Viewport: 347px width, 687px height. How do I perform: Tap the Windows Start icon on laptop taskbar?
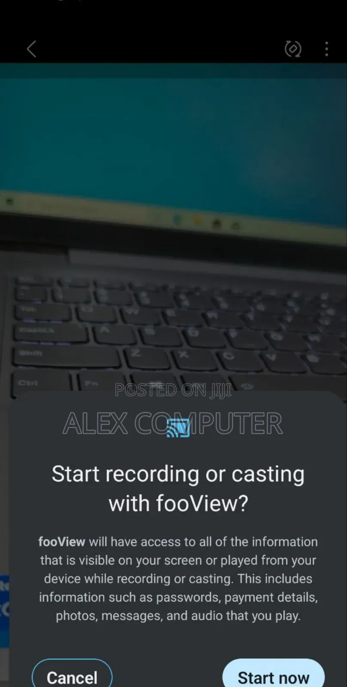point(177,221)
